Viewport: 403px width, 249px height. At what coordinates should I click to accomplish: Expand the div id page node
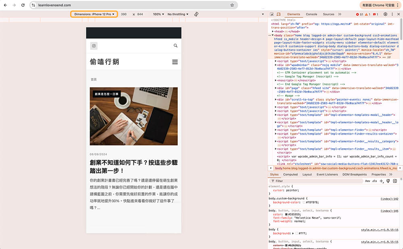pyautogui.click(x=276, y=88)
